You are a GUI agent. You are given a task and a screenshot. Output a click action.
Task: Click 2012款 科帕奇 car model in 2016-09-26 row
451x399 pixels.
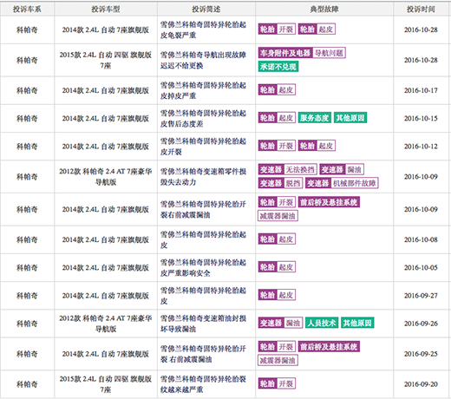pyautogui.click(x=106, y=324)
